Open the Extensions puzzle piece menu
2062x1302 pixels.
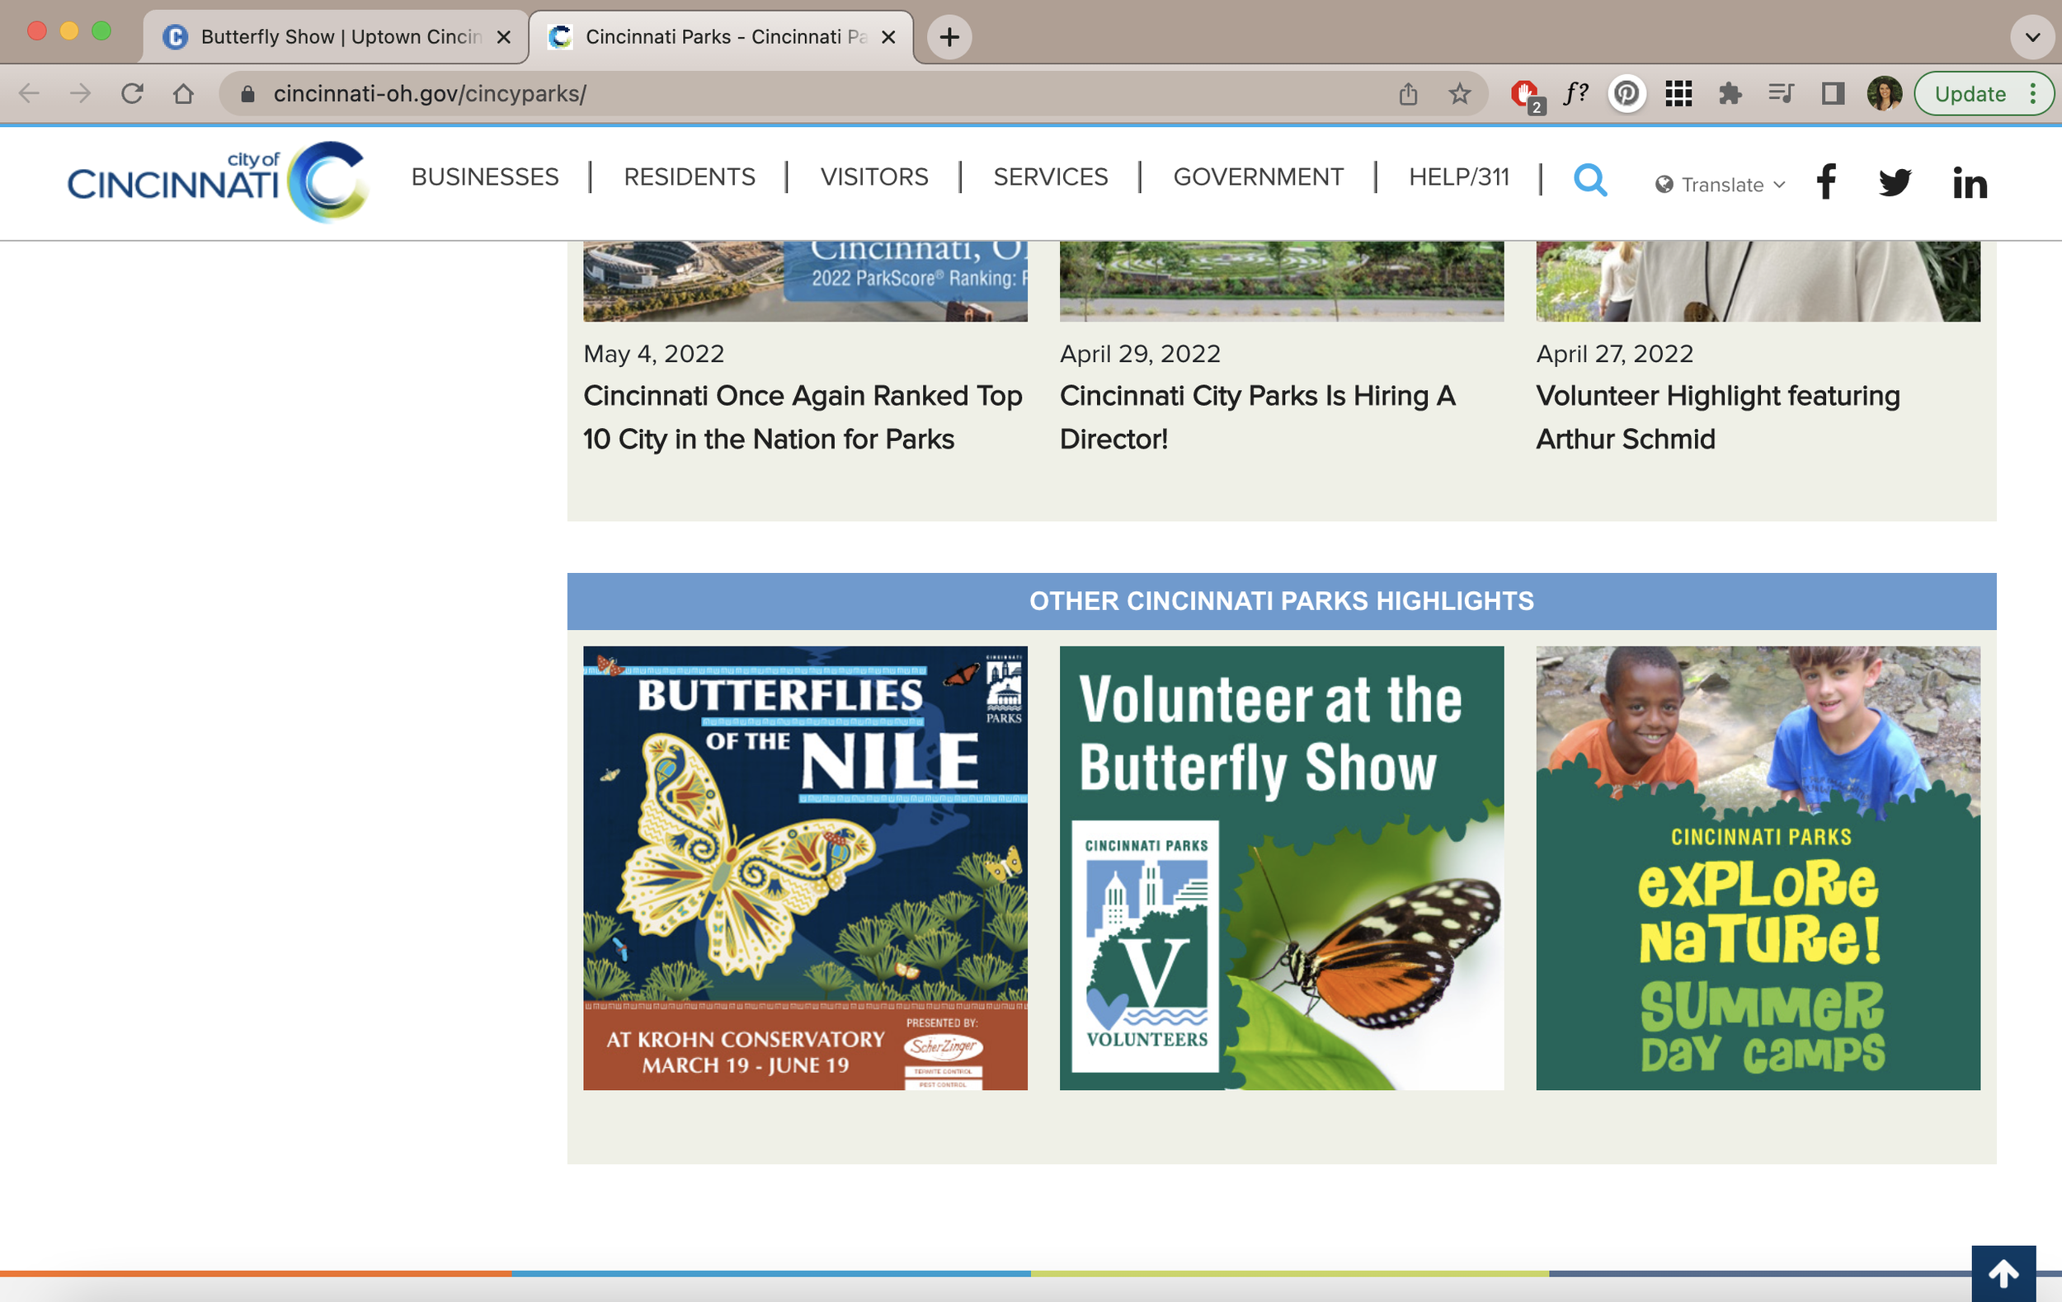(x=1730, y=93)
